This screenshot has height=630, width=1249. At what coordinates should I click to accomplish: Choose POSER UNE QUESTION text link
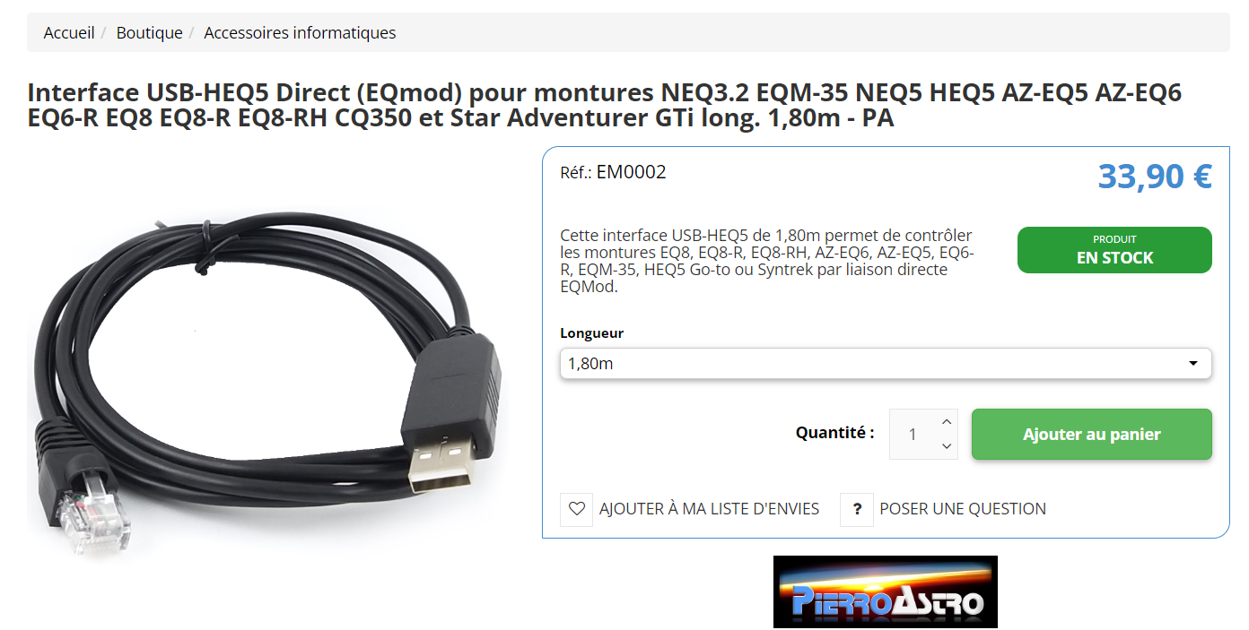[x=963, y=509]
